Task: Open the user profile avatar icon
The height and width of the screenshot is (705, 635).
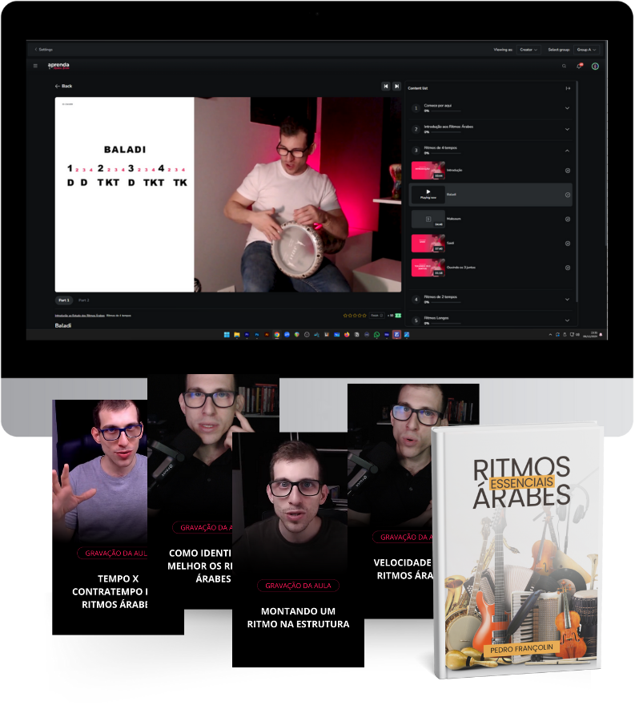Action: 595,66
